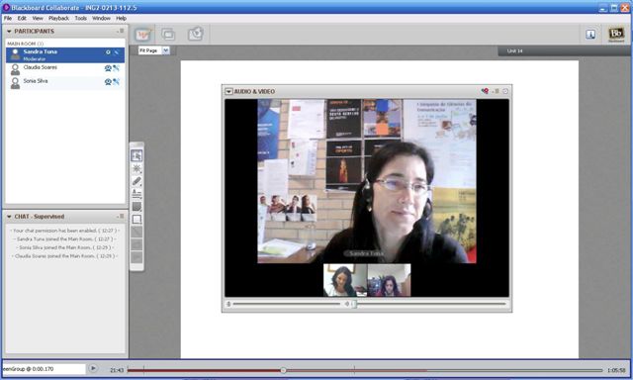Viewport: 633px width, 380px height.
Task: Open the Audio & Video panel menu arrow
Action: pyautogui.click(x=228, y=92)
